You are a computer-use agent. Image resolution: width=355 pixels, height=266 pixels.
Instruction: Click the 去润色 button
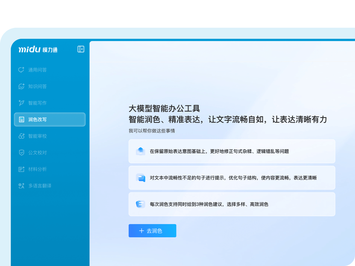[153, 231]
